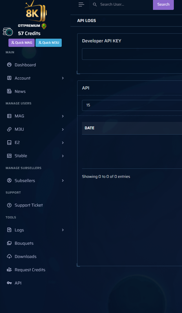Select the Stable menu item
Viewport: 182px width, 313px height.
(21, 156)
